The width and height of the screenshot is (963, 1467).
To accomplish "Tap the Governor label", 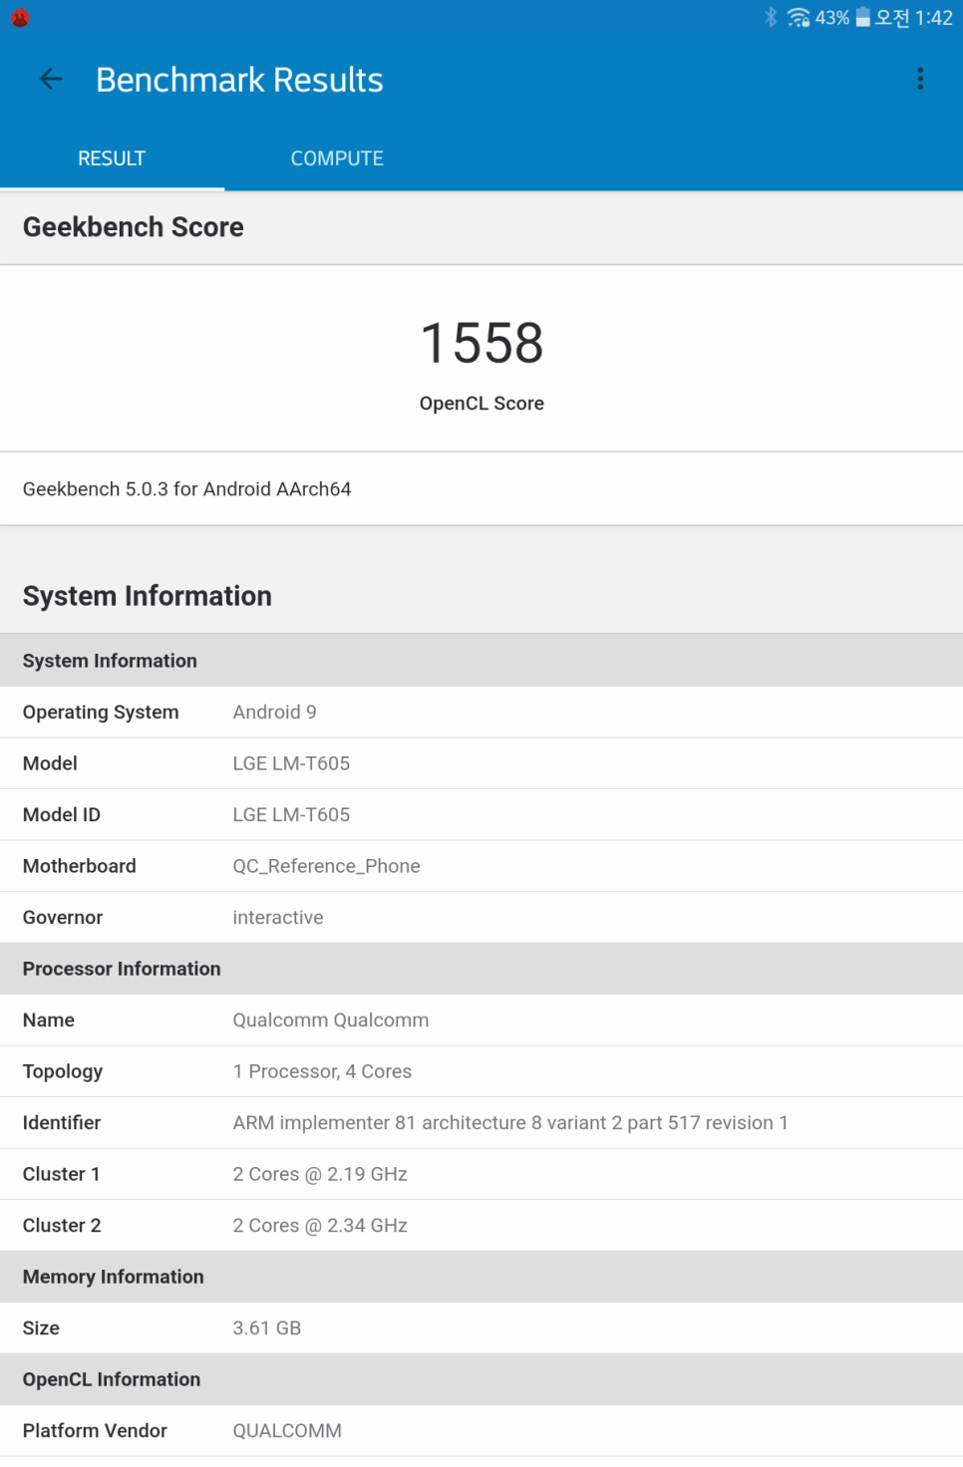I will pos(63,918).
